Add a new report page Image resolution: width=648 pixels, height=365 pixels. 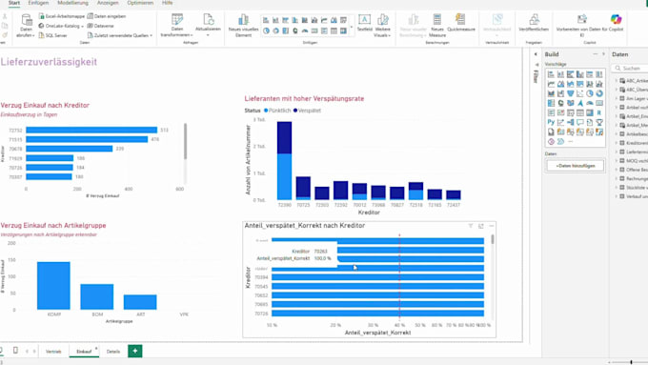[x=135, y=351]
